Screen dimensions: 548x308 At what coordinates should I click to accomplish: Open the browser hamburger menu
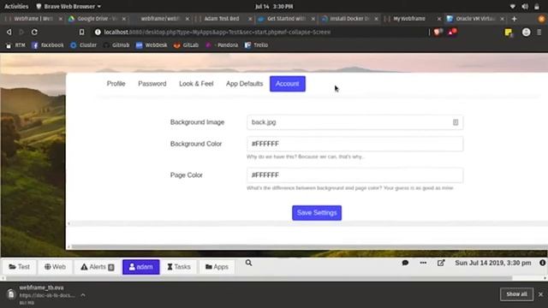(539, 33)
